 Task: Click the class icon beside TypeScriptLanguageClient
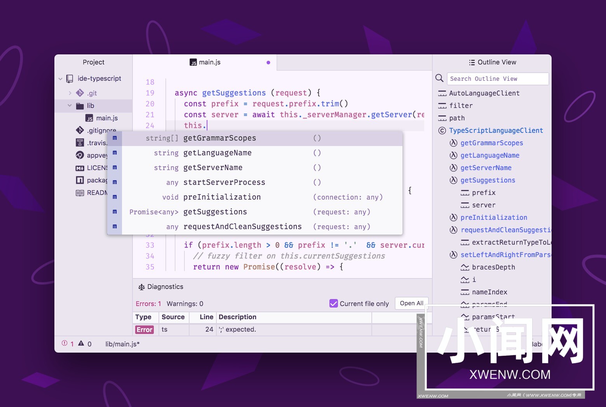pos(442,130)
